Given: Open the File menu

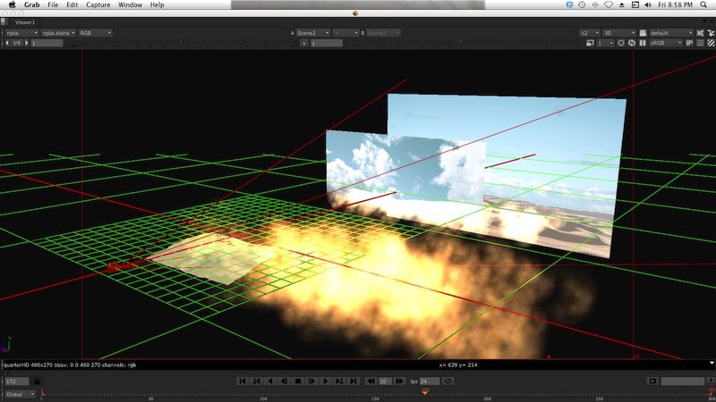Looking at the screenshot, I should pyautogui.click(x=53, y=4).
